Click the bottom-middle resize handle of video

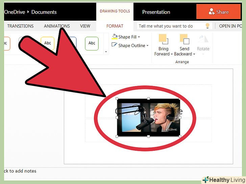[148, 136]
